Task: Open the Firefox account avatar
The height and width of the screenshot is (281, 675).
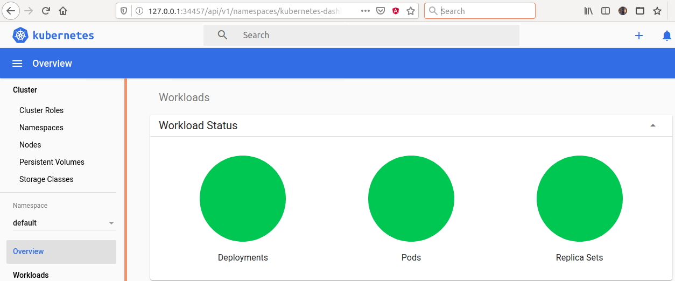Action: click(623, 11)
